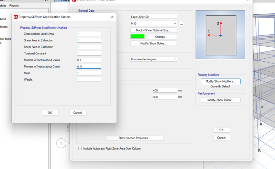
Task: Open the Concrete Rectangular section shape dropdown
Action: pos(153,59)
